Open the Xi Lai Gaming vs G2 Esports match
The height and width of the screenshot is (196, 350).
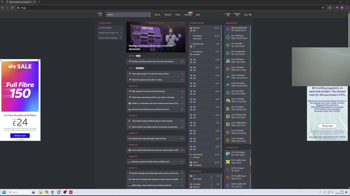205,53
